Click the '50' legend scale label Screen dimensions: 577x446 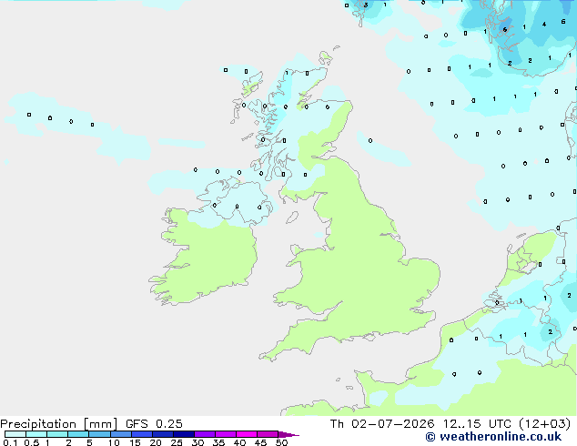click(x=281, y=442)
